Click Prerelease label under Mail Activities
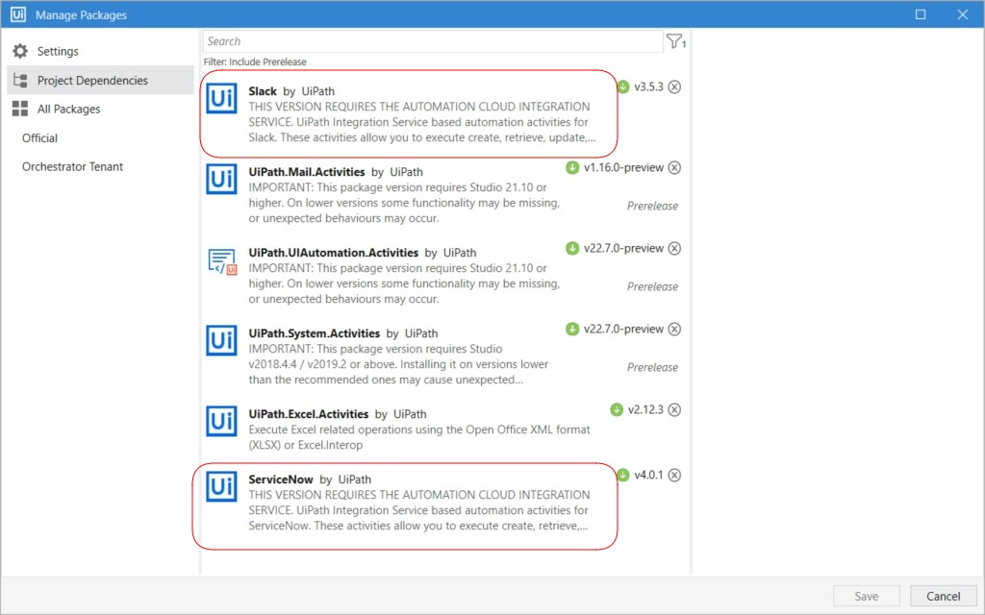985x615 pixels. (x=652, y=206)
